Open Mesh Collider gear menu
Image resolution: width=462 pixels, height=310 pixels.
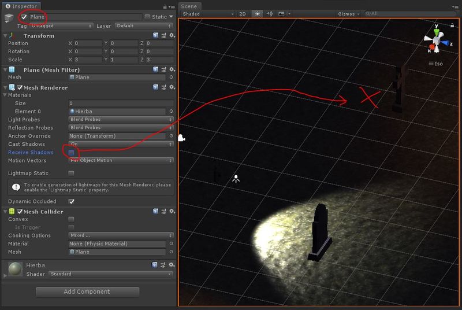(x=172, y=212)
